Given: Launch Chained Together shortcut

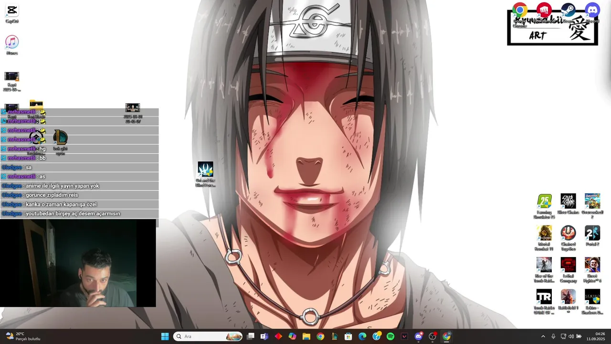Looking at the screenshot, I should click(x=568, y=238).
